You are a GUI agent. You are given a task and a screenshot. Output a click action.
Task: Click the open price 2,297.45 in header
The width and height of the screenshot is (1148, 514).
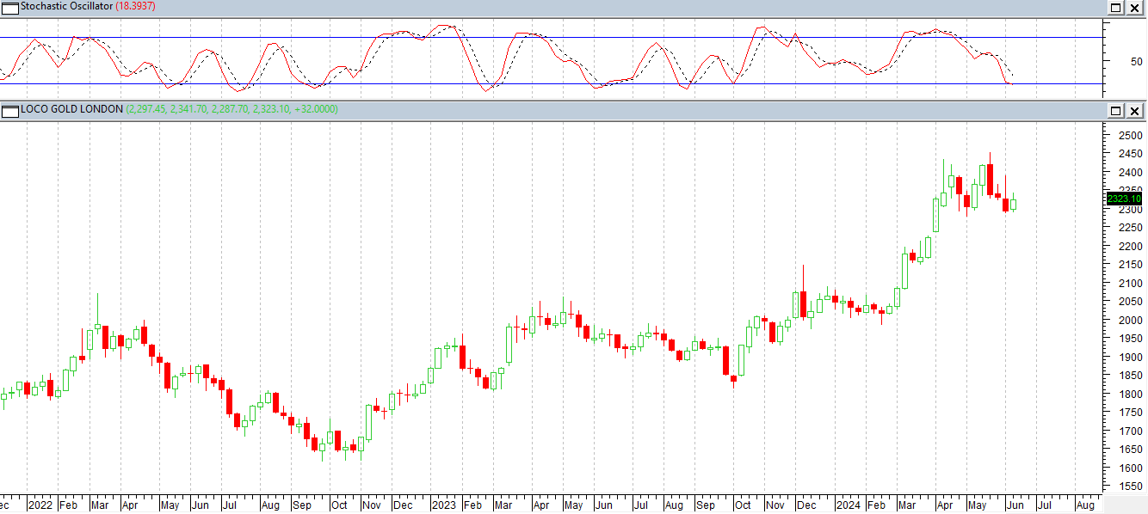tap(148, 110)
